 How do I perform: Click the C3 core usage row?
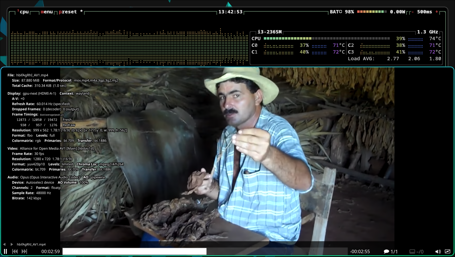click(x=394, y=52)
